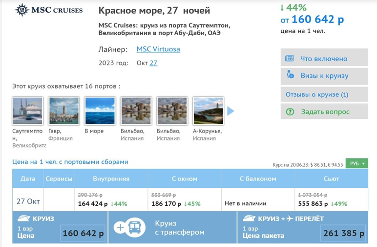Viewport: 377px width, 247px height.
Task: Click the 'Сьют' column header
Action: click(x=331, y=179)
